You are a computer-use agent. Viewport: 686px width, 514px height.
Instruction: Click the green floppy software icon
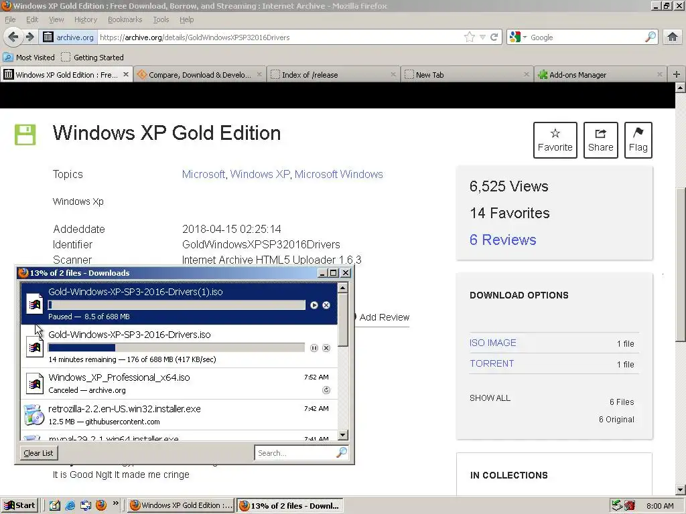25,134
